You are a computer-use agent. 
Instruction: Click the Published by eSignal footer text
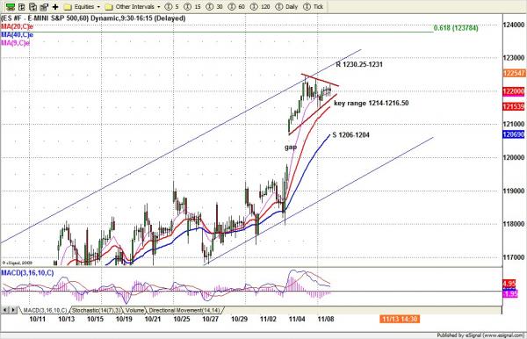click(x=480, y=335)
